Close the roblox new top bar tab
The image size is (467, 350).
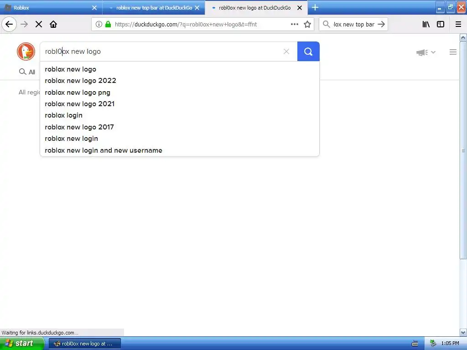click(197, 8)
